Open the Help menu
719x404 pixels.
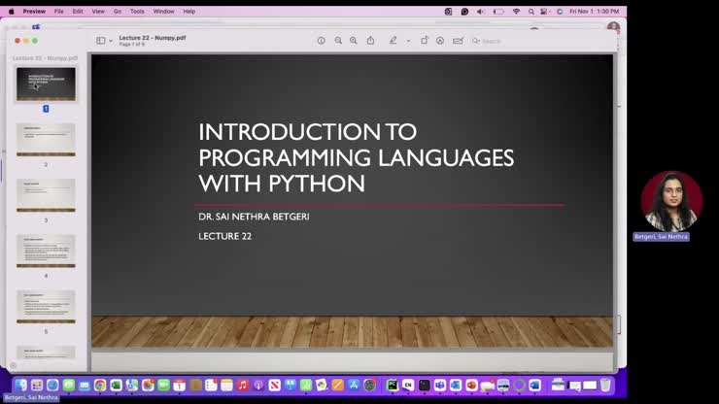tap(189, 12)
